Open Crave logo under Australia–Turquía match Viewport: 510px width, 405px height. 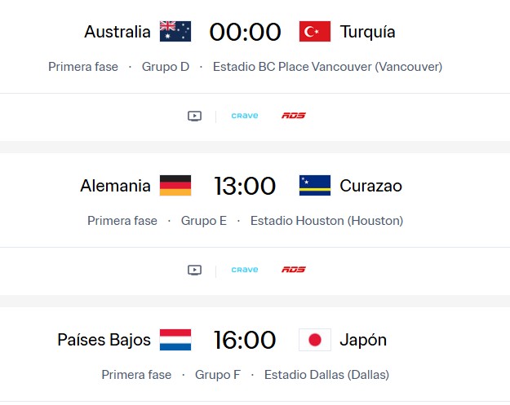pyautogui.click(x=244, y=116)
